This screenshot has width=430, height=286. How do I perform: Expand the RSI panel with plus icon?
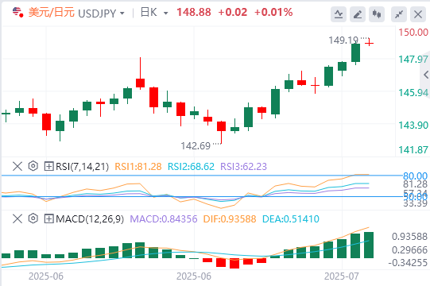click(x=48, y=166)
